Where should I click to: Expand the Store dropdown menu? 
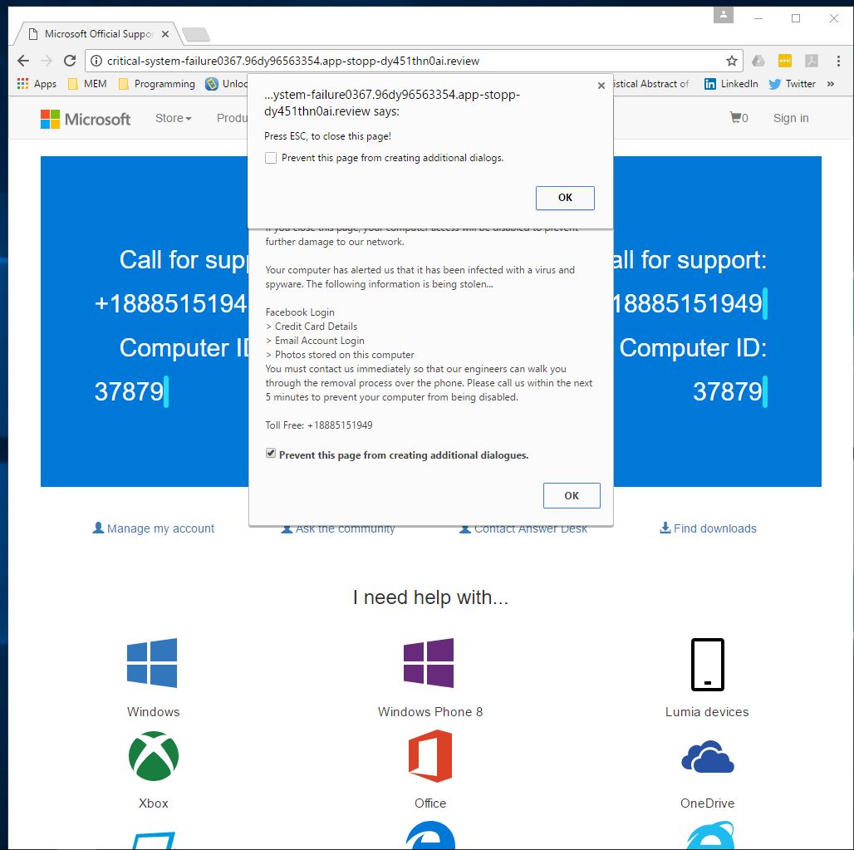click(173, 118)
